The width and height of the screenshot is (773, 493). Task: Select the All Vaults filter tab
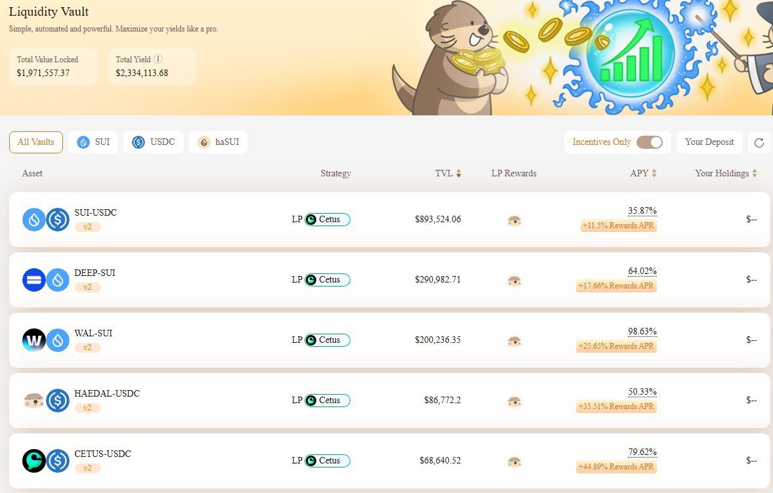[x=36, y=142]
